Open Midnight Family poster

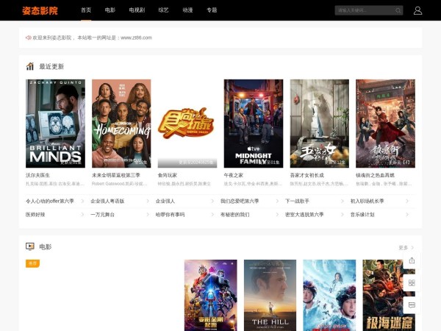tap(254, 124)
